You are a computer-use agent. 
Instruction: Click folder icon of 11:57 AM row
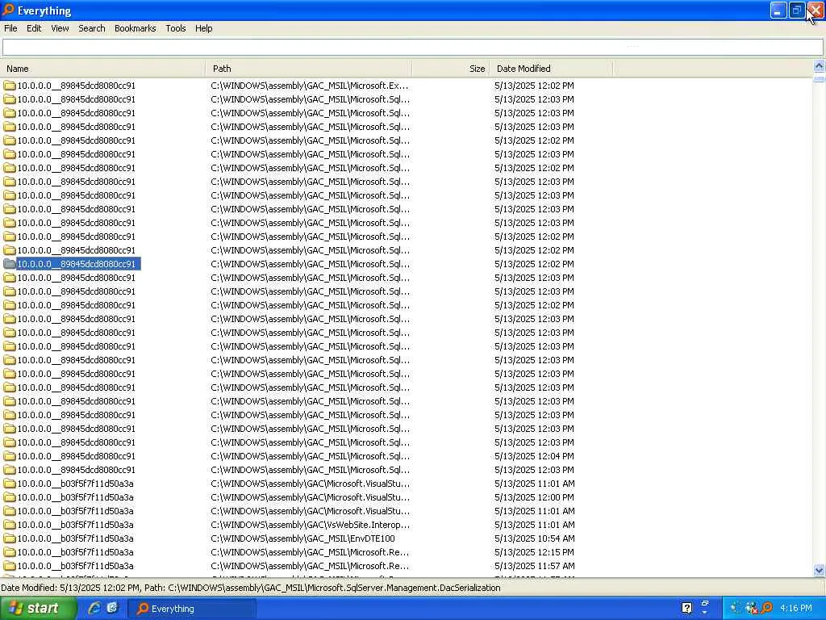point(10,566)
